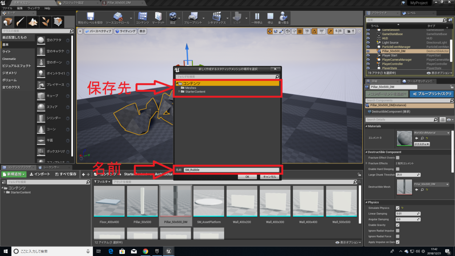Open Perspective viewport type dropdown

click(98, 32)
